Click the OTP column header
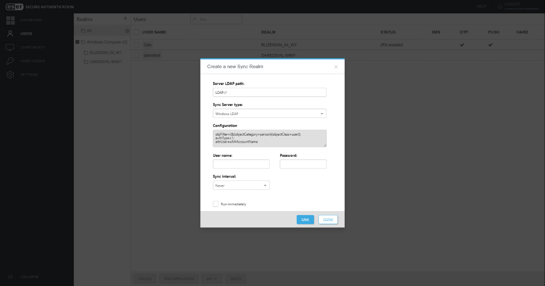The image size is (545, 286). [x=464, y=32]
